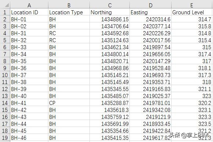Click northing value 1435618.3

110,110
